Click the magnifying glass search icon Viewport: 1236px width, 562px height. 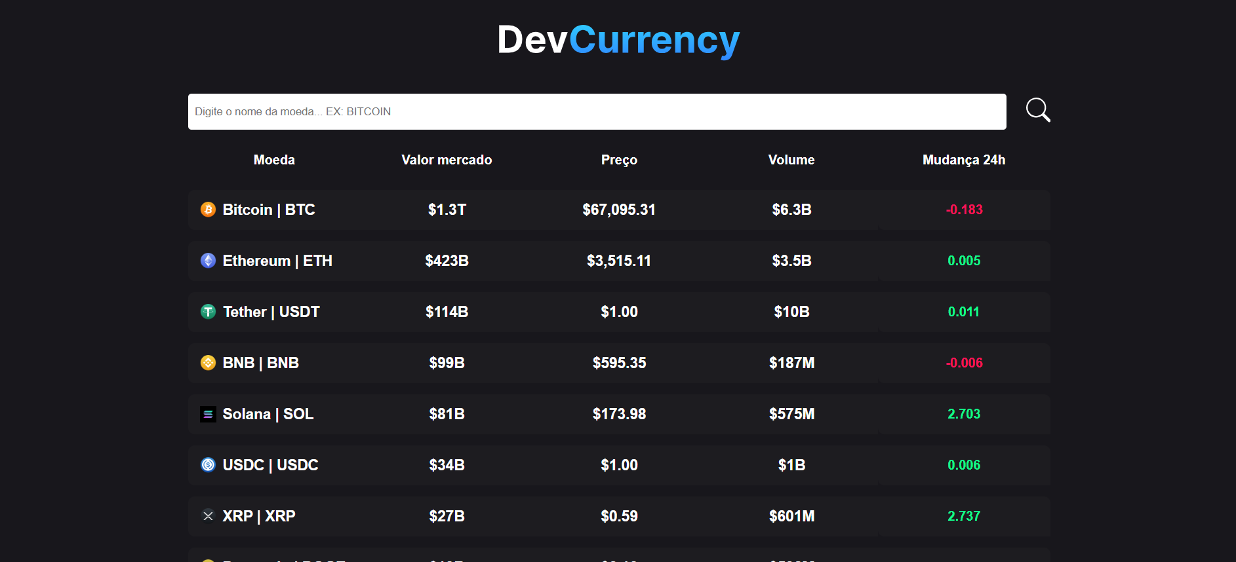[1038, 110]
